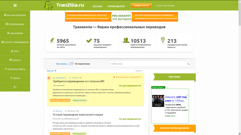Image resolution: width=241 pixels, height=135 pixels.
Task: Click the По параметрам label
Action: pyautogui.click(x=82, y=64)
